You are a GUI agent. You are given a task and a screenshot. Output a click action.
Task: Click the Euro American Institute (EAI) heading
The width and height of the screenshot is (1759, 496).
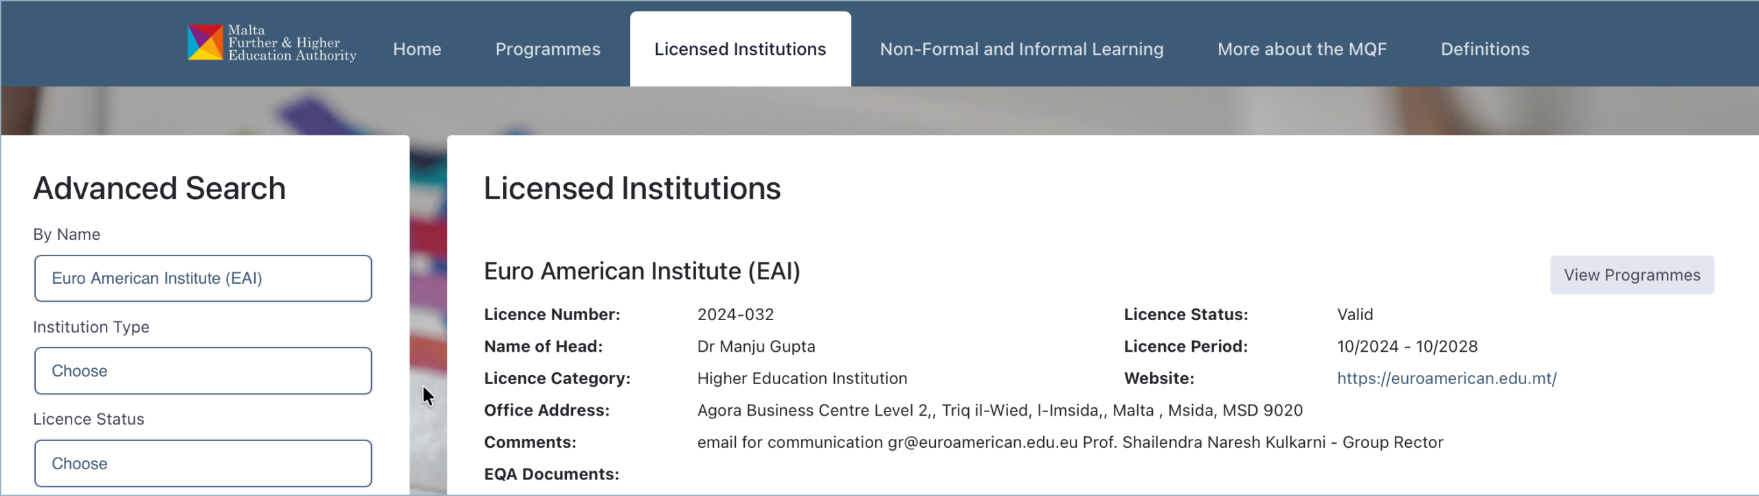642,271
